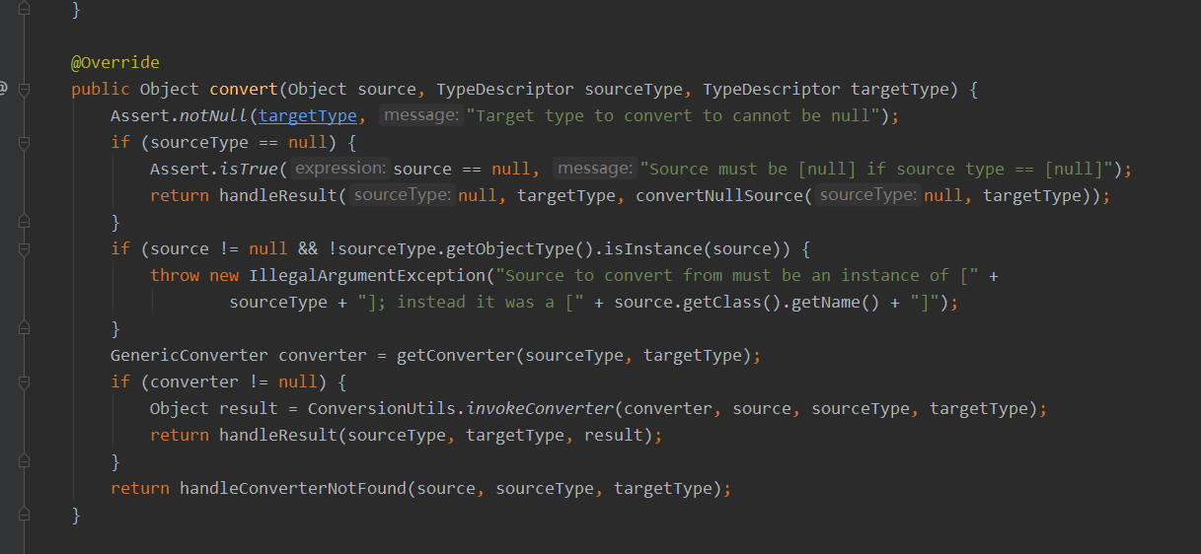1201x554 pixels.
Task: Click fold end marker below the handleResult null line
Action: (25, 222)
